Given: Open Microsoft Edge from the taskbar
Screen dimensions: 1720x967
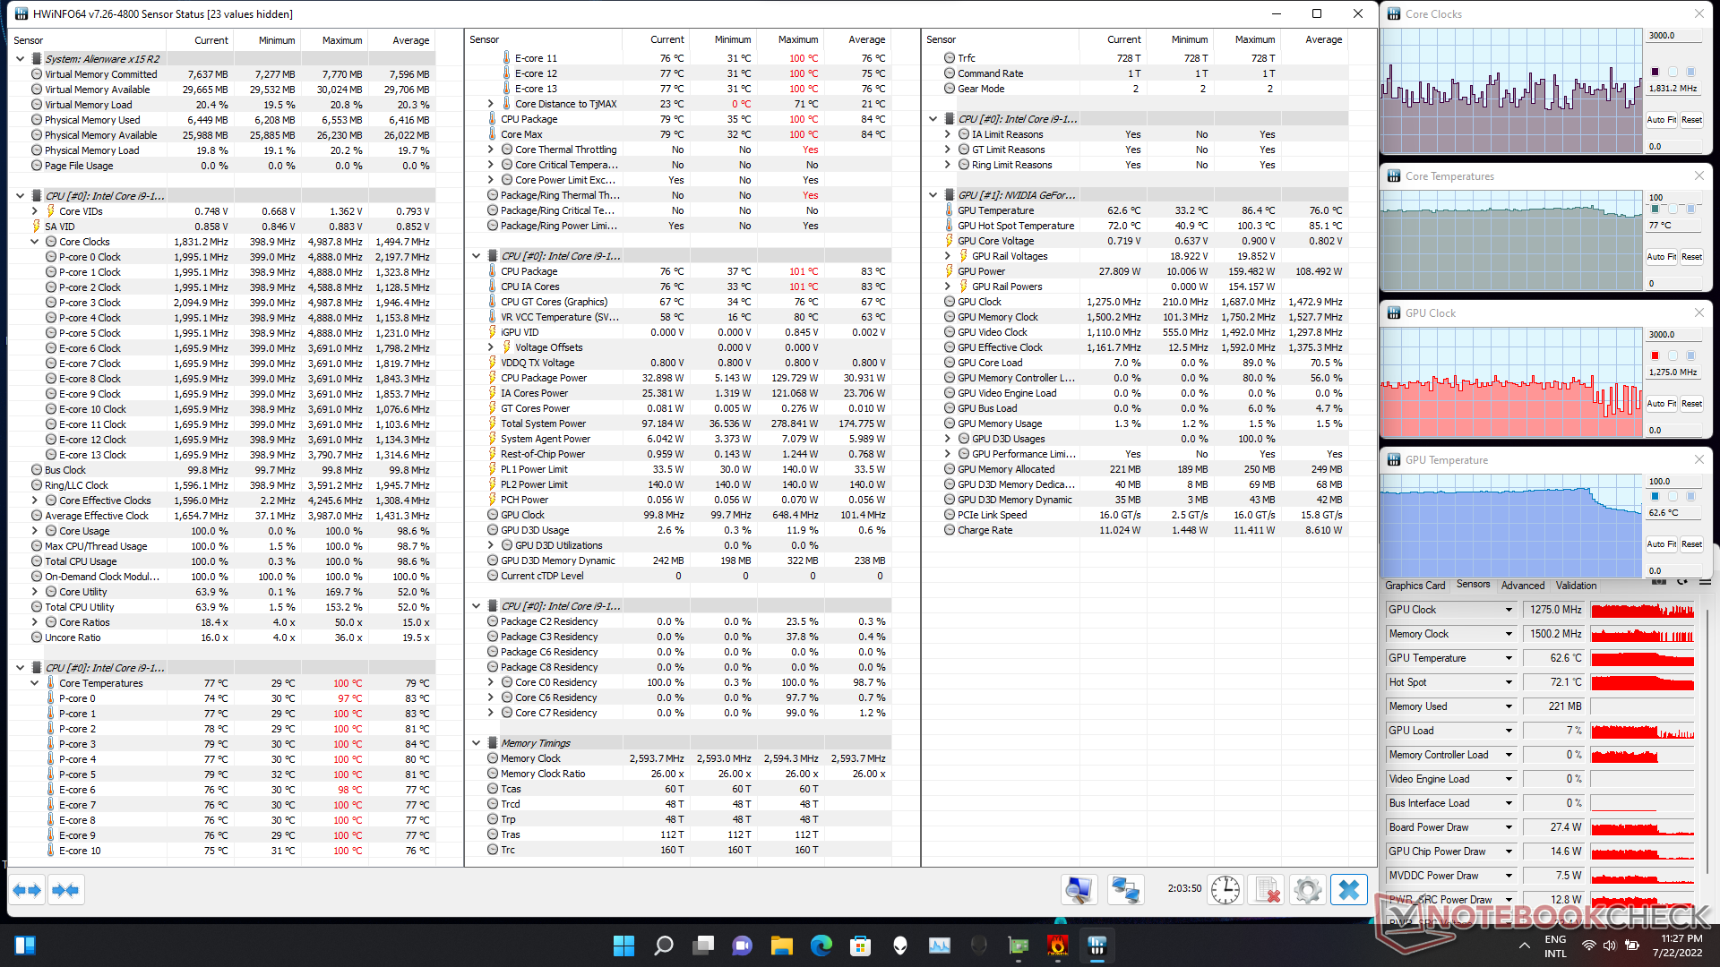Looking at the screenshot, I should coord(821,946).
